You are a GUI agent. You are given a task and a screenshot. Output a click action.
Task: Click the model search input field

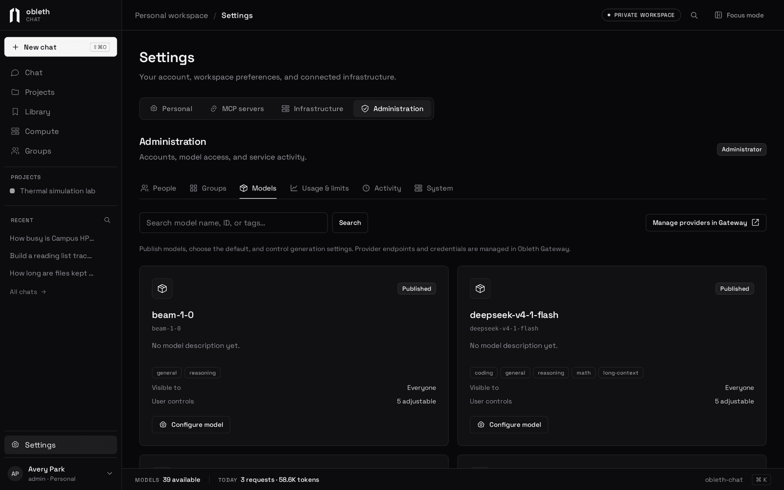point(233,223)
